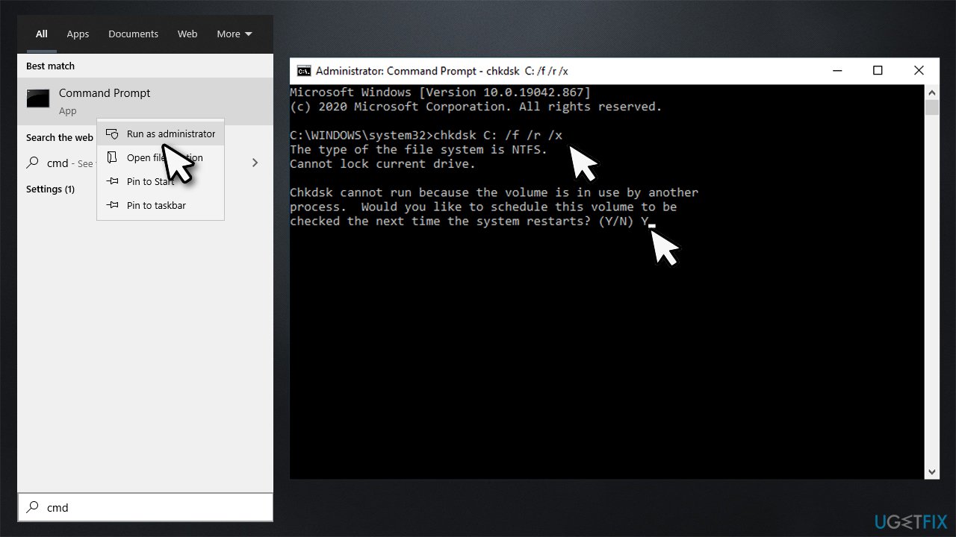This screenshot has width=956, height=537.
Task: Click the scroll-down arrow on the console scrollbar
Action: point(931,471)
